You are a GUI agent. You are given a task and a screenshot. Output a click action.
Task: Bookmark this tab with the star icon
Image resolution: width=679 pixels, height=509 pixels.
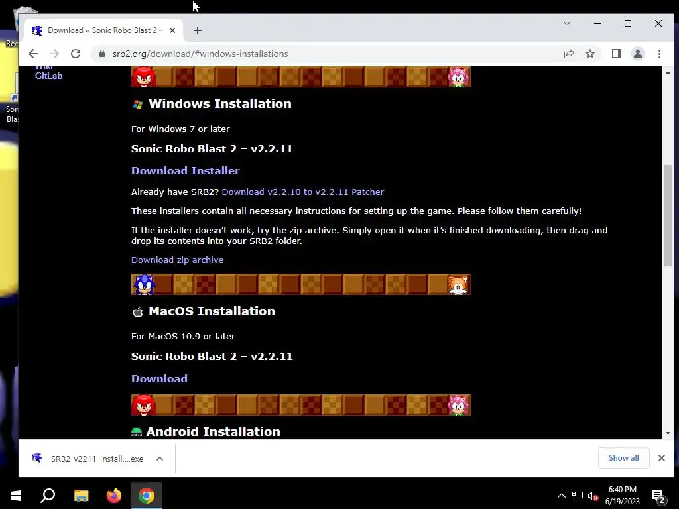[589, 54]
